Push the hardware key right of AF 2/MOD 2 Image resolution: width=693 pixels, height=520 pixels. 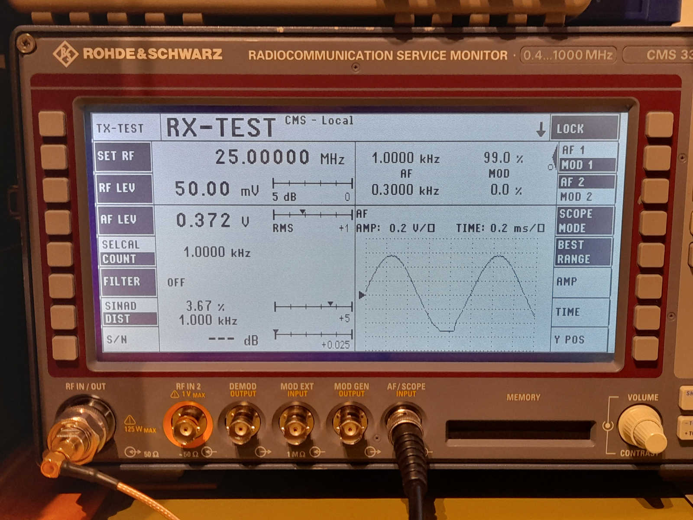click(x=655, y=191)
